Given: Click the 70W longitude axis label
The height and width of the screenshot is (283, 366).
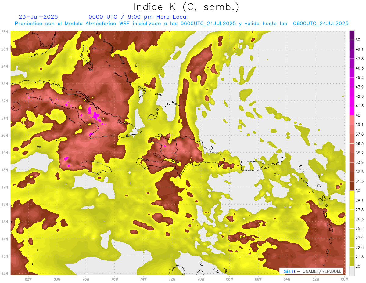Looking at the screenshot, I should 201,279.
